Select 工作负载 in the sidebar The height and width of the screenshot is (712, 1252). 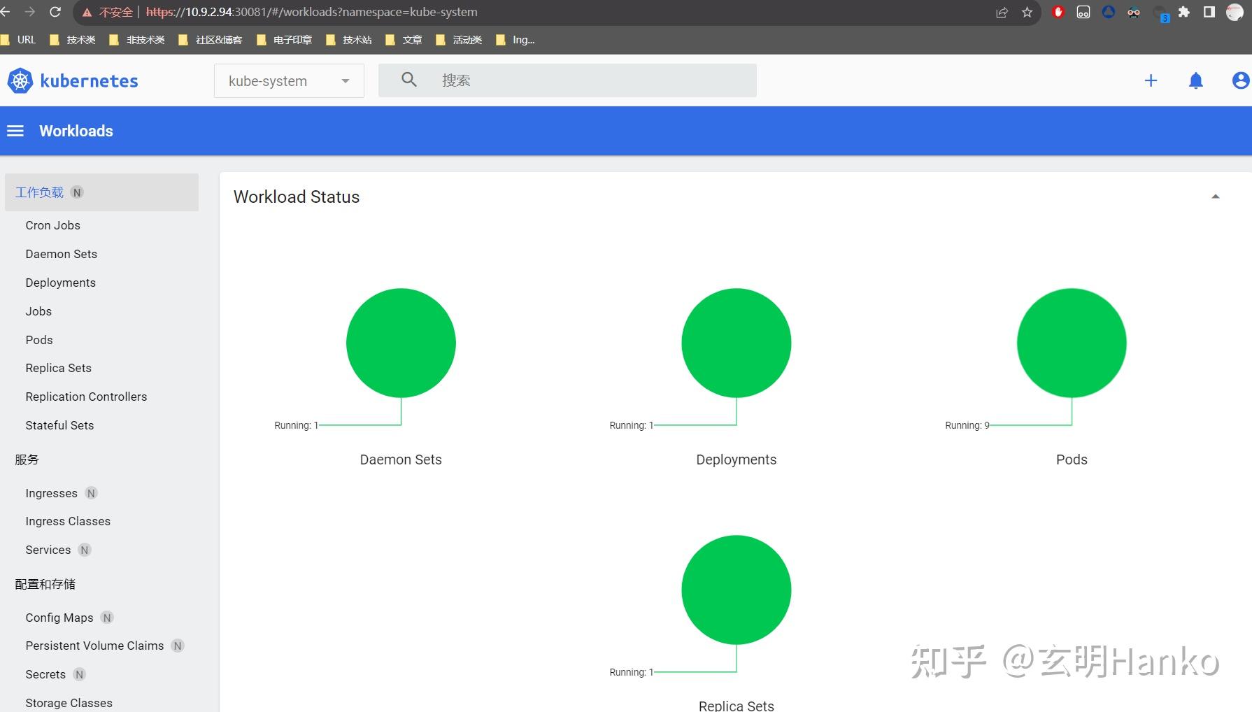coord(39,192)
